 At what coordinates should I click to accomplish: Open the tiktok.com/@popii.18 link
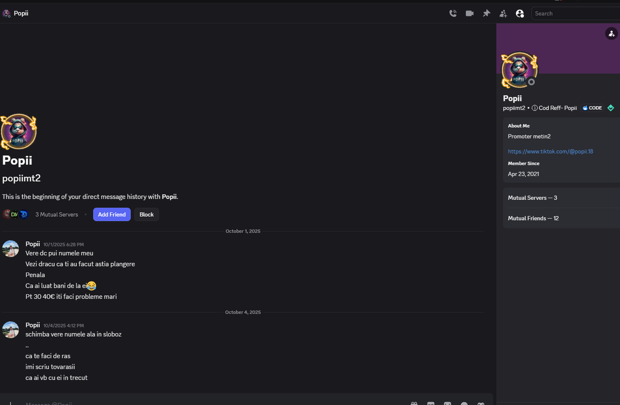550,151
